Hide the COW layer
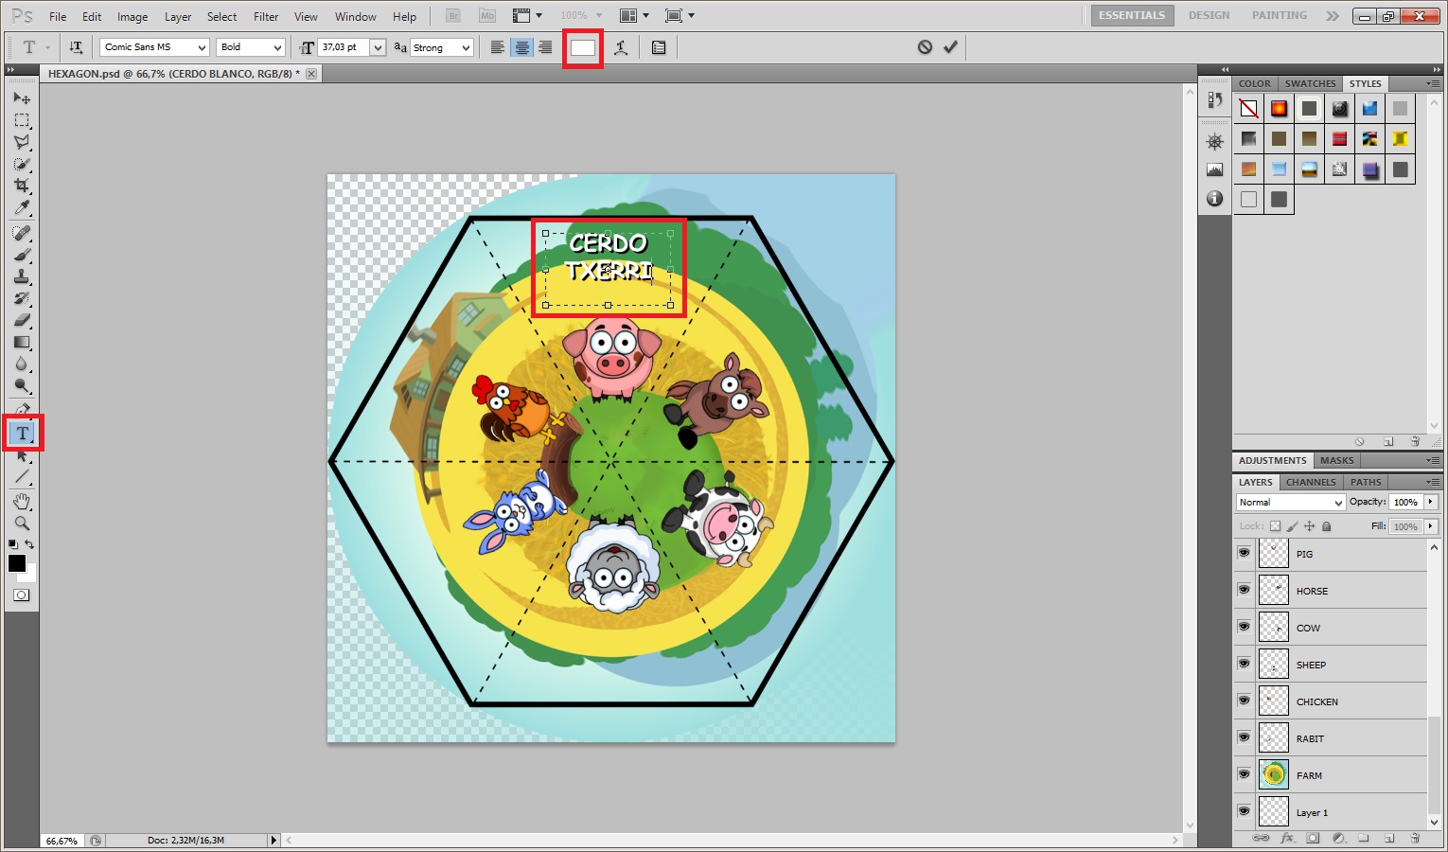Image resolution: width=1448 pixels, height=852 pixels. (x=1244, y=627)
